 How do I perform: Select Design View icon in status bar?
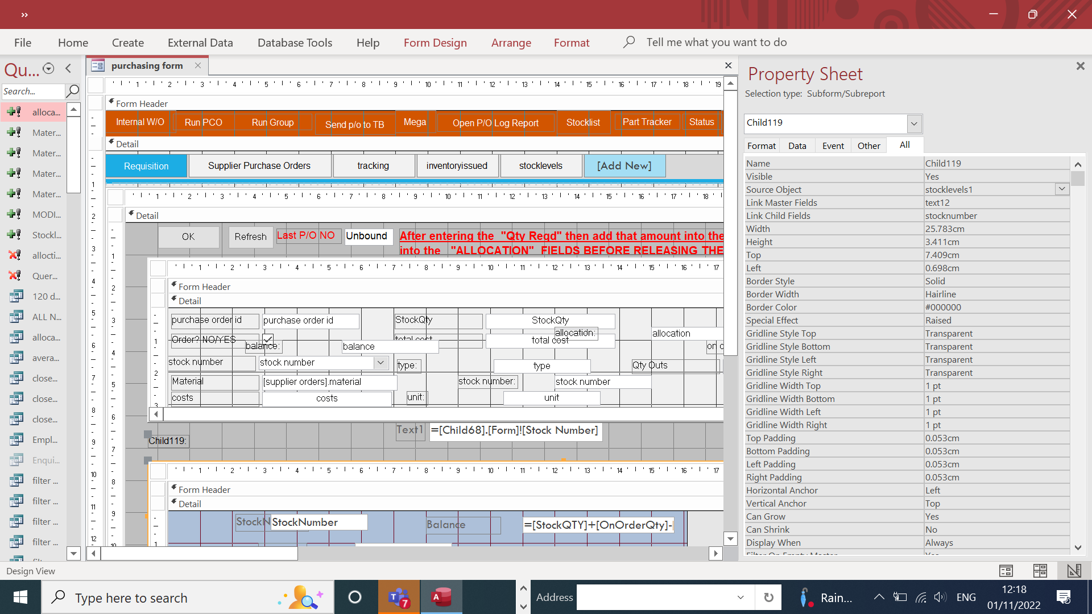point(1074,571)
